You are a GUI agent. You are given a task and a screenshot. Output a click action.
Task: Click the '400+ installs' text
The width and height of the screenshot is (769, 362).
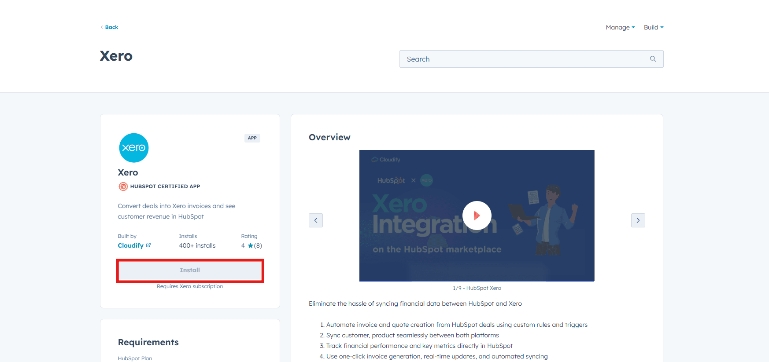pos(197,245)
